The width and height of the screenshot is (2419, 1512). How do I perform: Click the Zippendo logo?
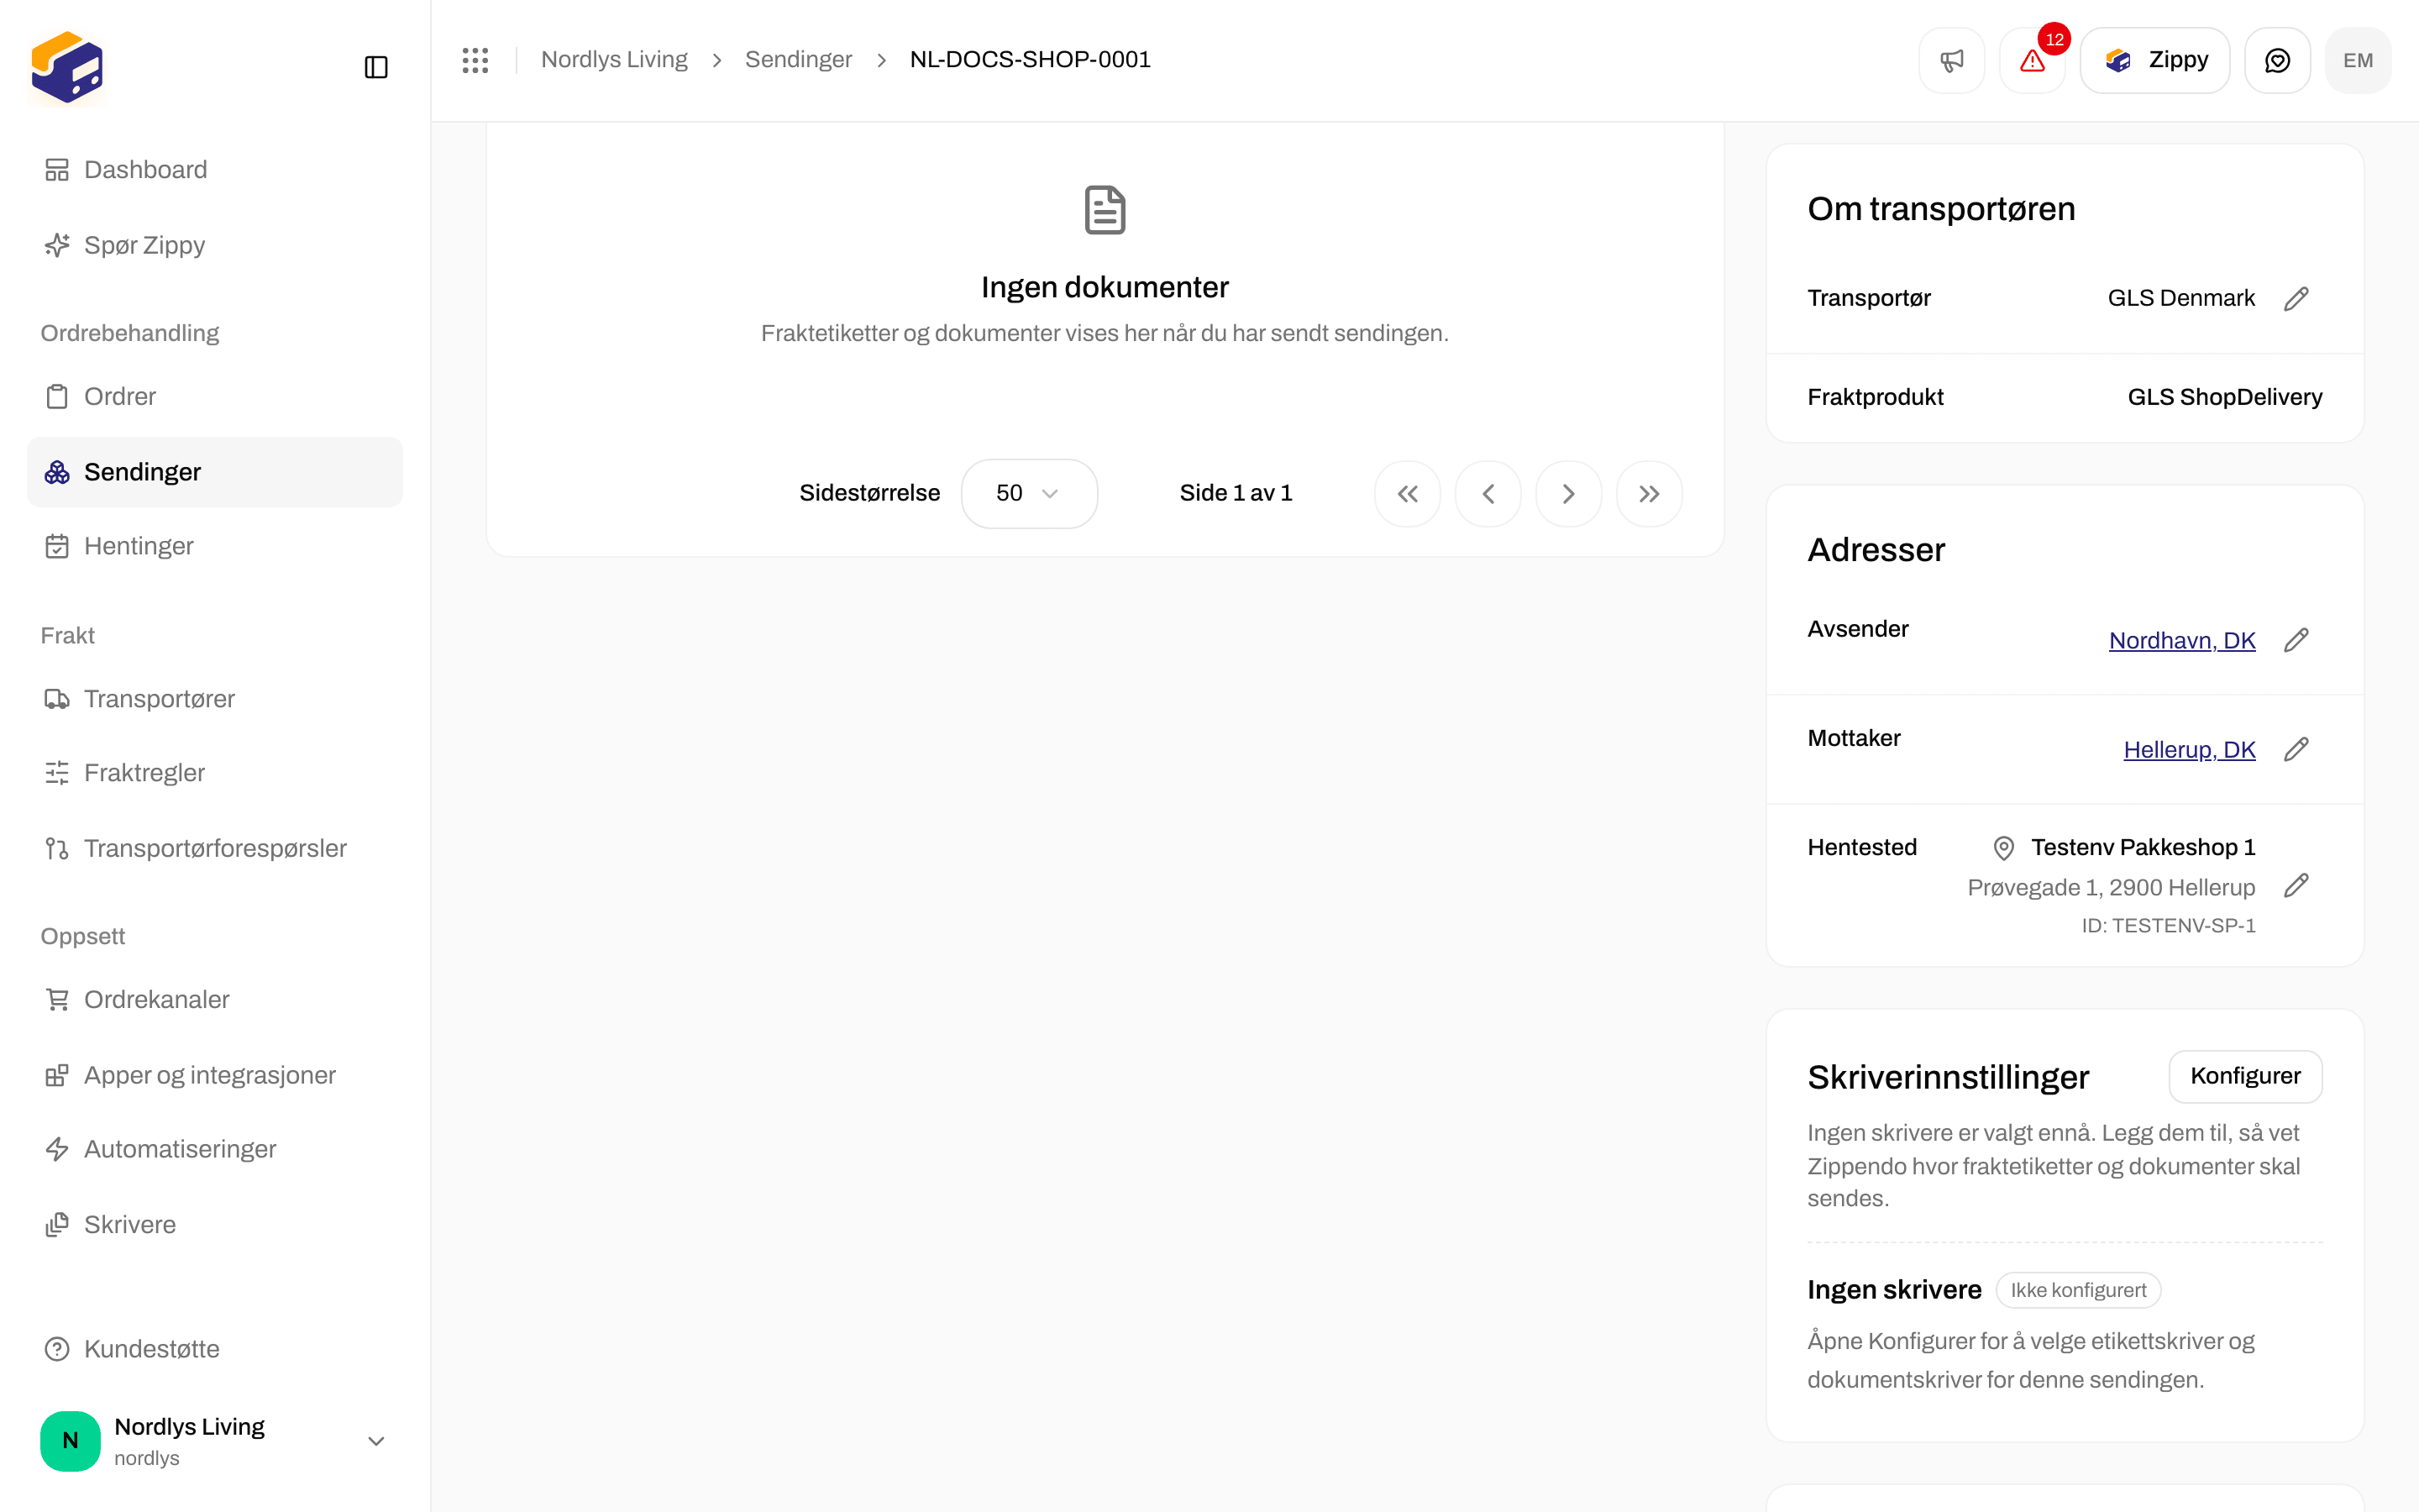67,67
